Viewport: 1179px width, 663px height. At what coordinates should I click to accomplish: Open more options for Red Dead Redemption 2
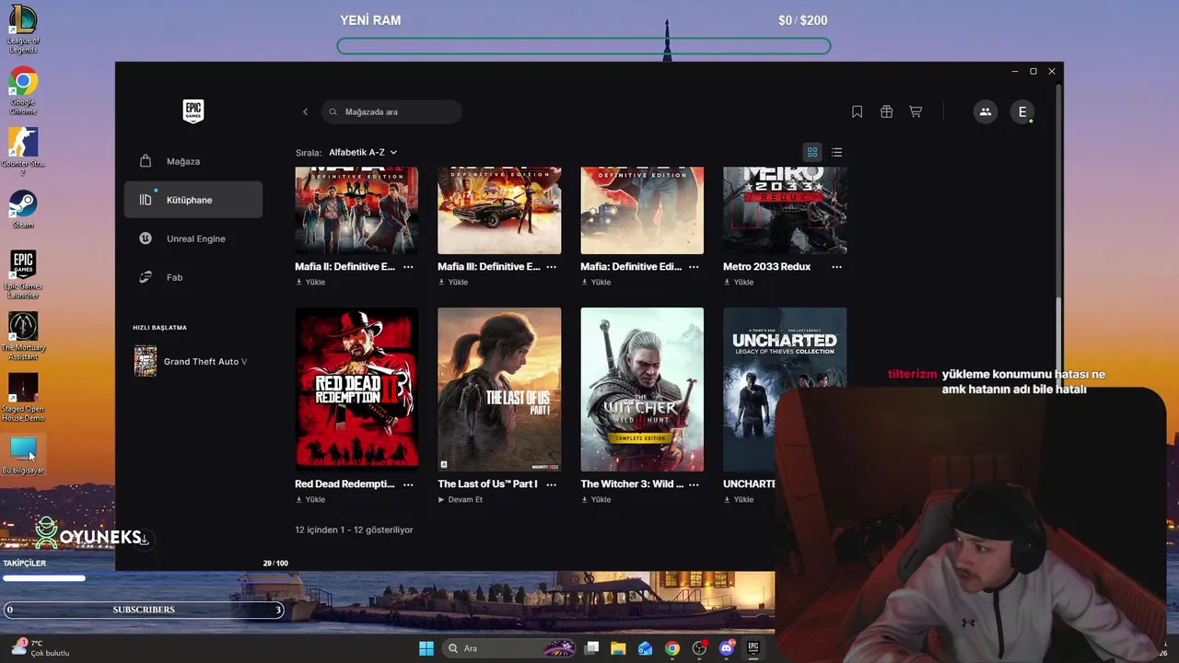(x=408, y=483)
